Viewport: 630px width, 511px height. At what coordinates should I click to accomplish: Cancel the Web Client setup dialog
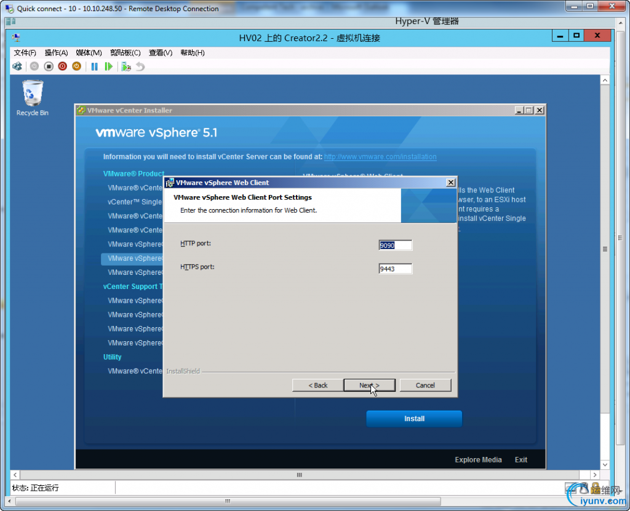coord(425,386)
